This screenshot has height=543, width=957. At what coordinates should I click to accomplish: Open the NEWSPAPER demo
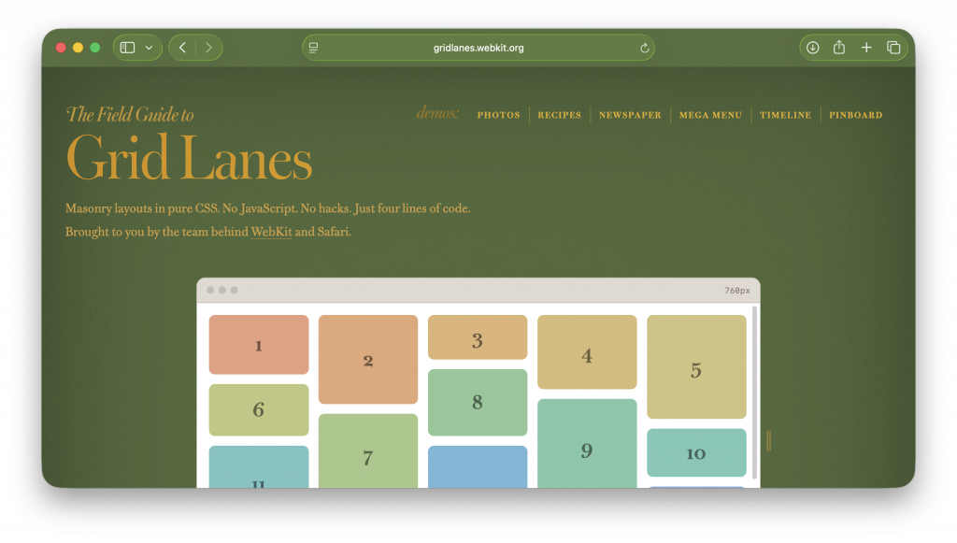pyautogui.click(x=630, y=115)
